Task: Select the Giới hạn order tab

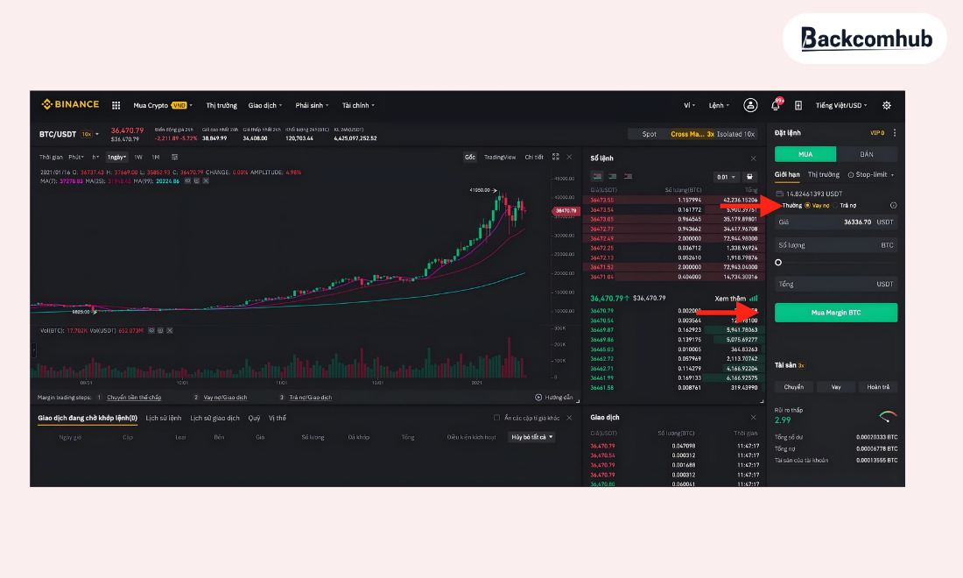Action: [787, 175]
